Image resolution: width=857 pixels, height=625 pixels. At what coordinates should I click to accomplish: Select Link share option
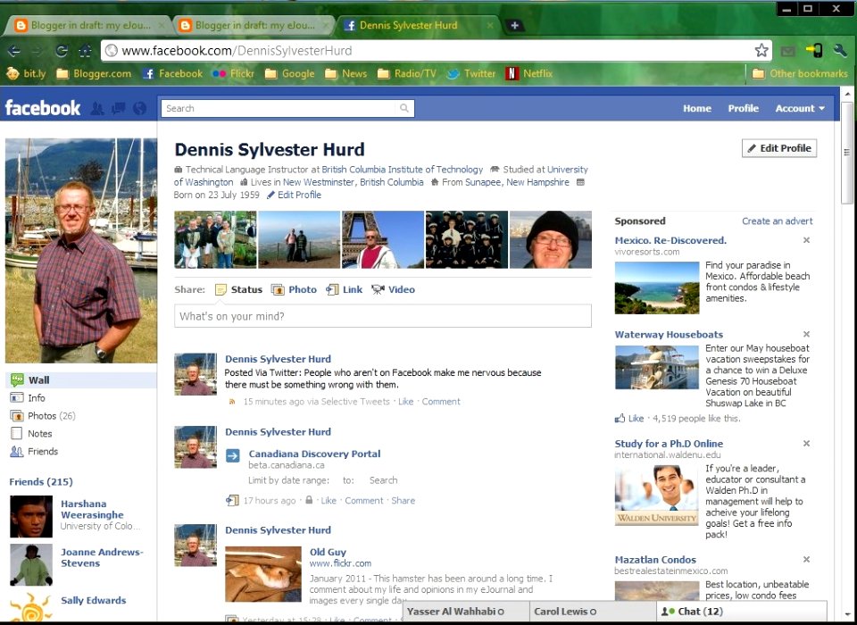345,290
